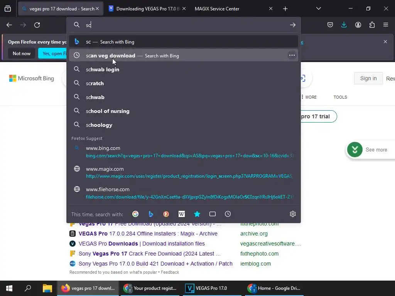
Task: Open www.filehorse.com Firefox Suggest entry
Action: click(x=183, y=193)
